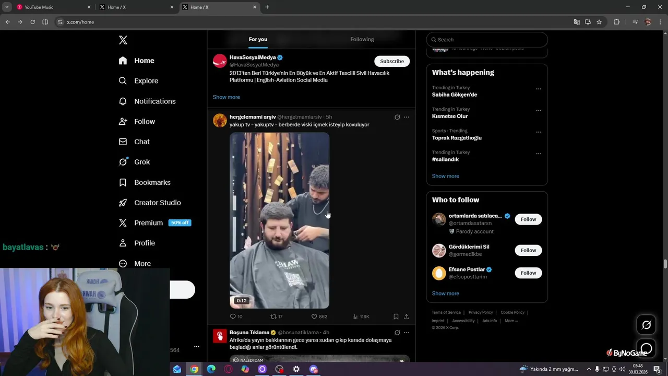Viewport: 668px width, 376px height.
Task: Subscribe to HavaSosyalMedya
Action: coord(392,61)
